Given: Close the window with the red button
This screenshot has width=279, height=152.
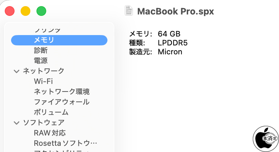Looking at the screenshot, I should tap(10, 11).
